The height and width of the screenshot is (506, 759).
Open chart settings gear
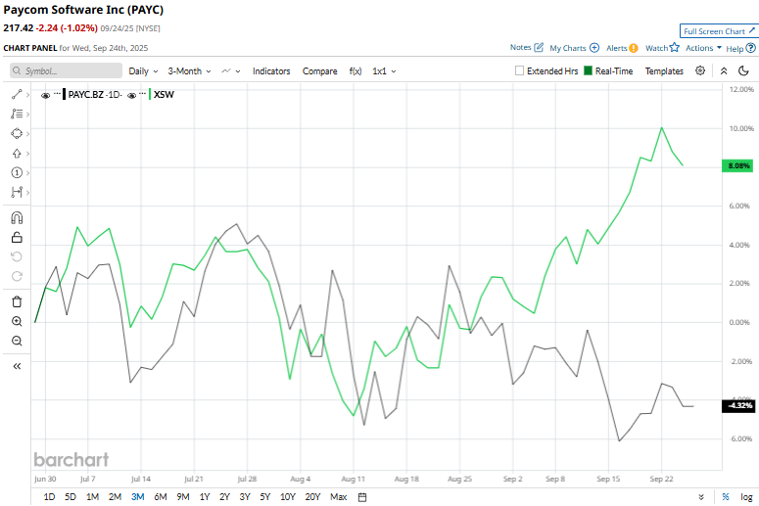(700, 70)
